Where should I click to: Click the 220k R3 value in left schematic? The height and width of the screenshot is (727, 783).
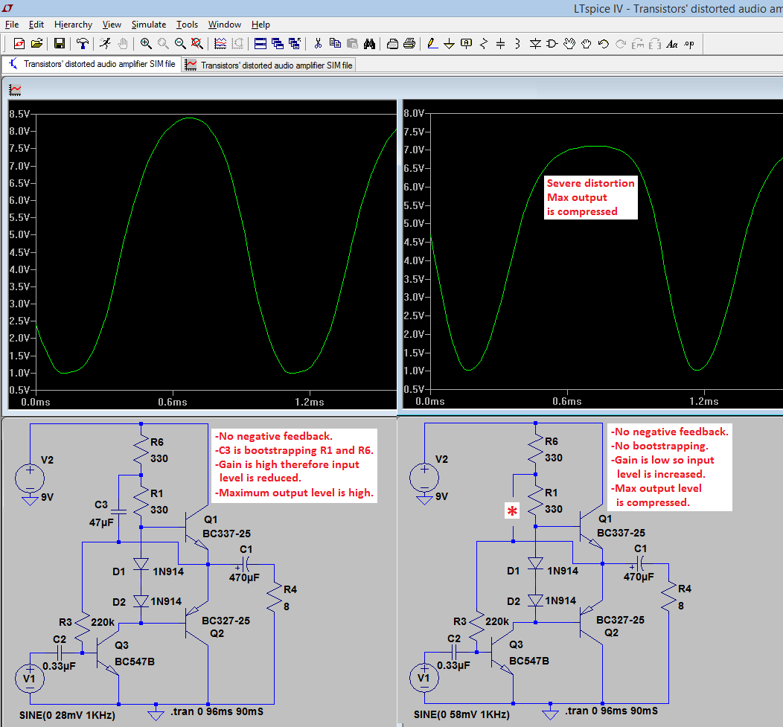(x=103, y=622)
